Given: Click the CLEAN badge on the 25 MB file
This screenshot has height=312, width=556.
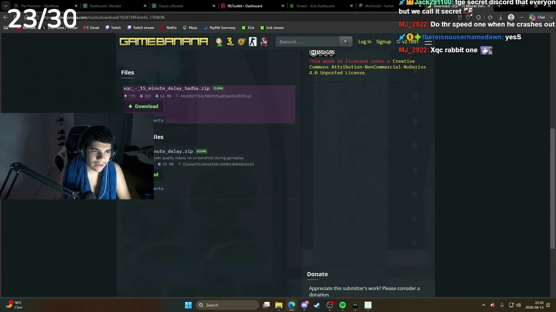Looking at the screenshot, I should (x=201, y=151).
